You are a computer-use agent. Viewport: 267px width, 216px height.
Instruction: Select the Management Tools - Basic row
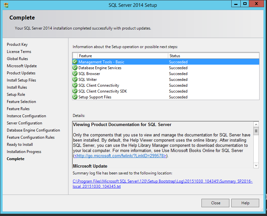click(166, 62)
